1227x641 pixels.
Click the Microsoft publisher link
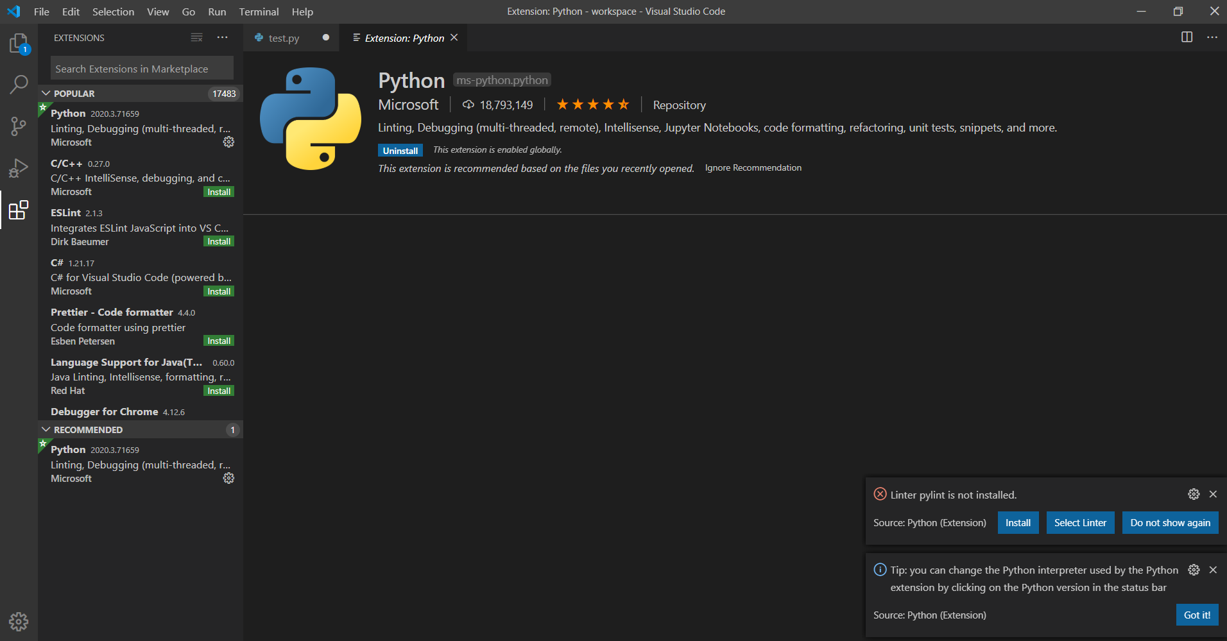(408, 105)
